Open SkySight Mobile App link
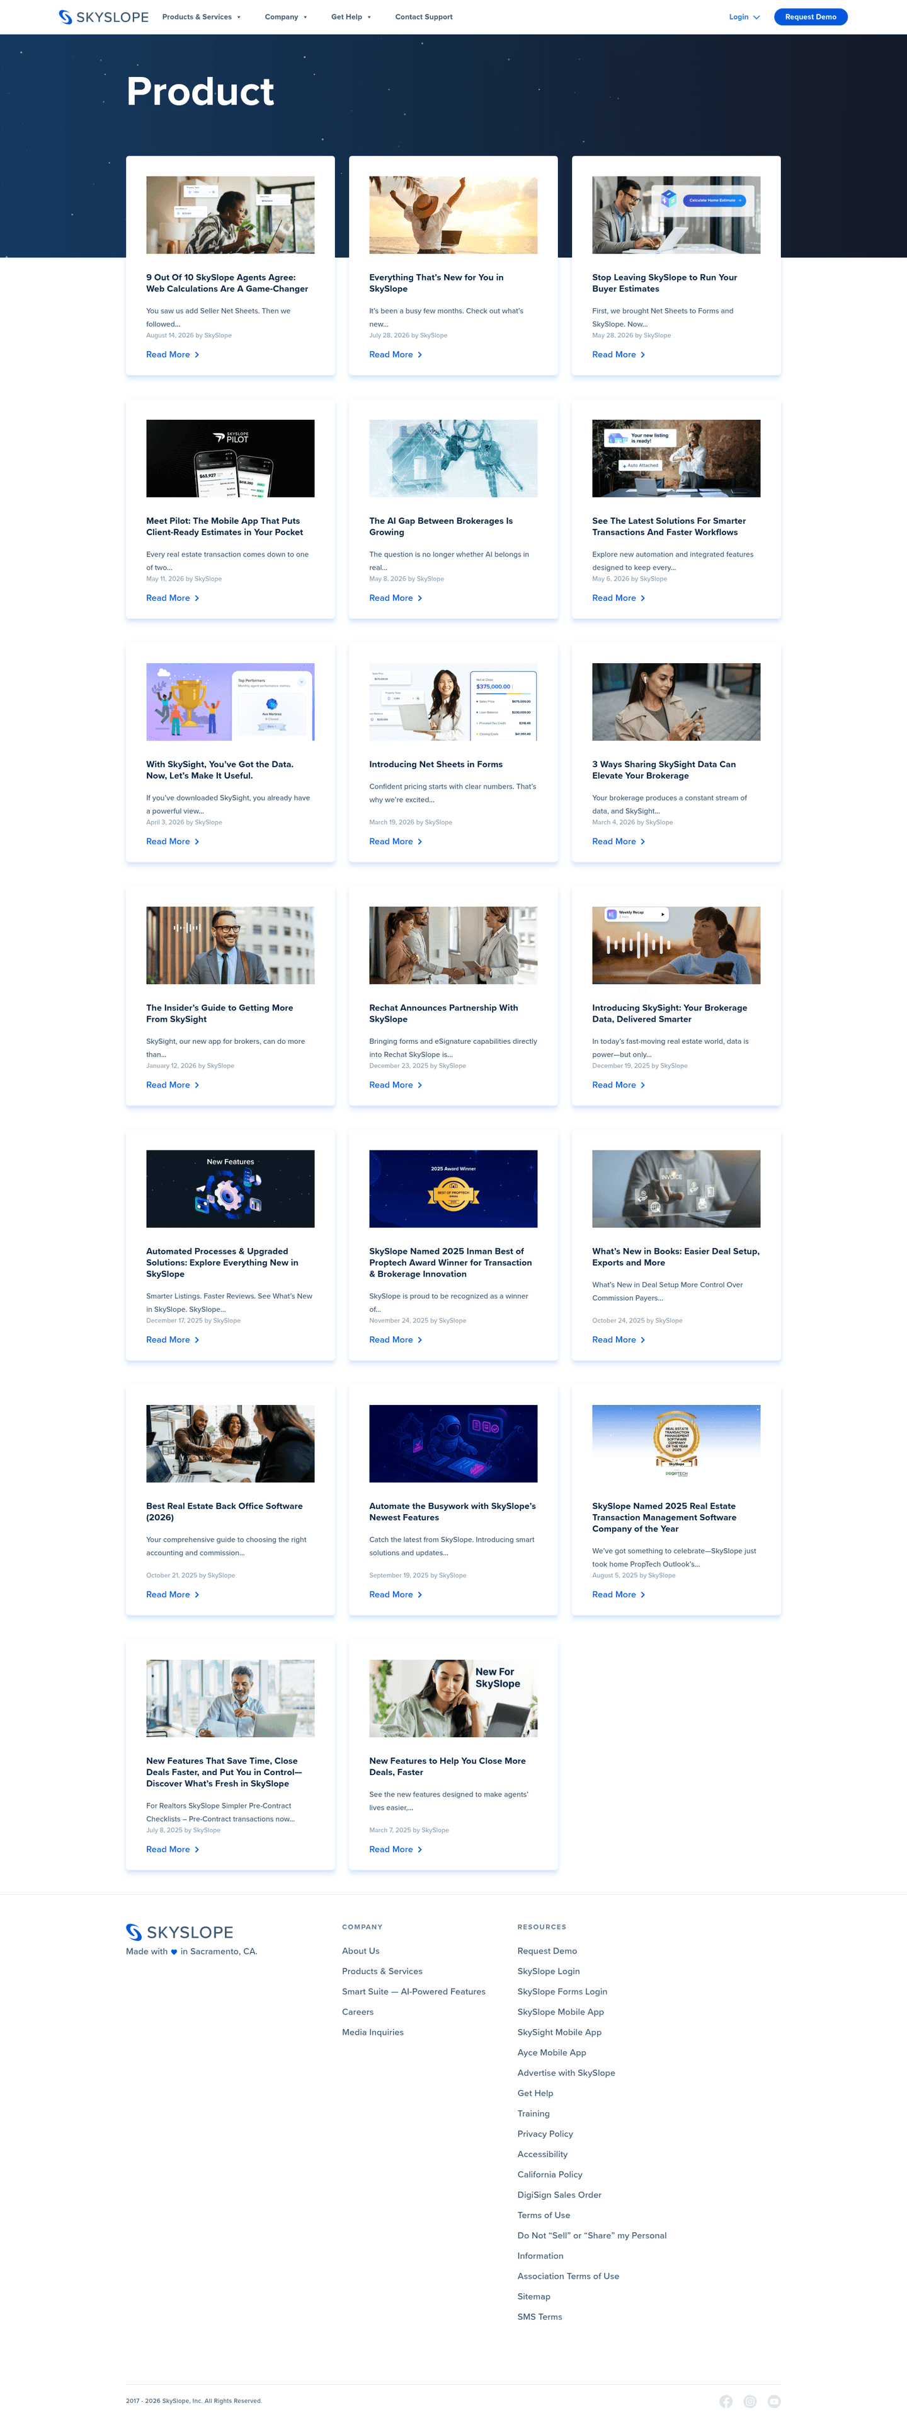This screenshot has height=2418, width=907. point(559,2032)
